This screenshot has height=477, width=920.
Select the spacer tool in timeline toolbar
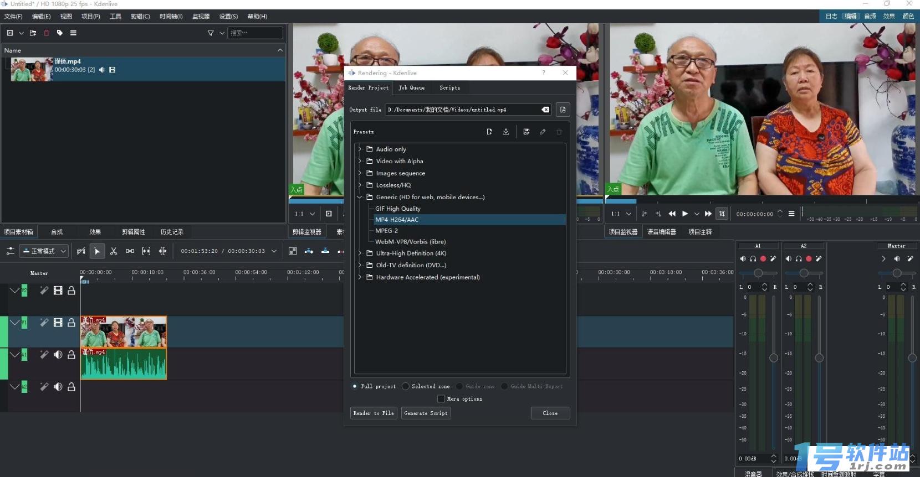[130, 251]
